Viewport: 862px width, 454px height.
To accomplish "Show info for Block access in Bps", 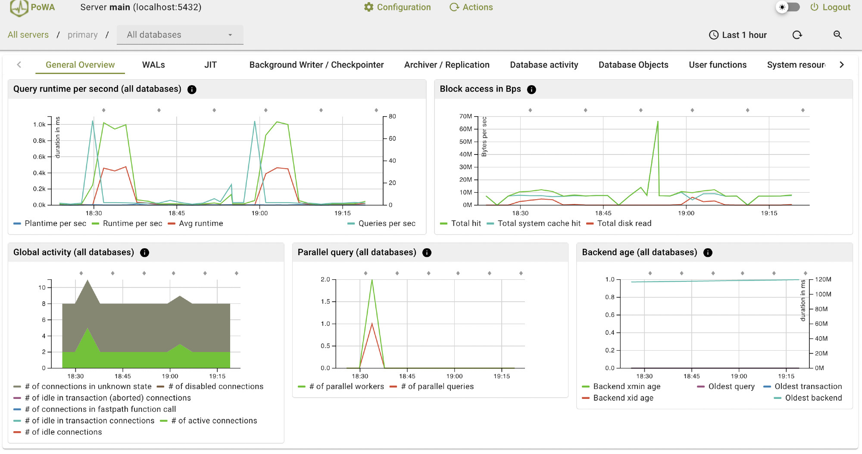I will (x=531, y=90).
